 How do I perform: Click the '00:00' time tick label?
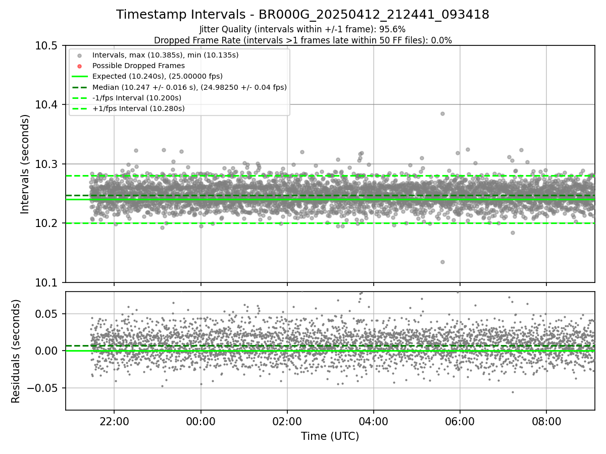(x=200, y=421)
